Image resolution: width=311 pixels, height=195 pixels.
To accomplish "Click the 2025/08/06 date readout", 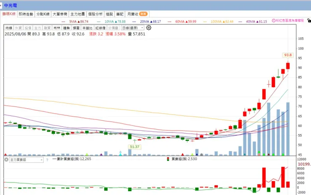I will click(15, 34).
